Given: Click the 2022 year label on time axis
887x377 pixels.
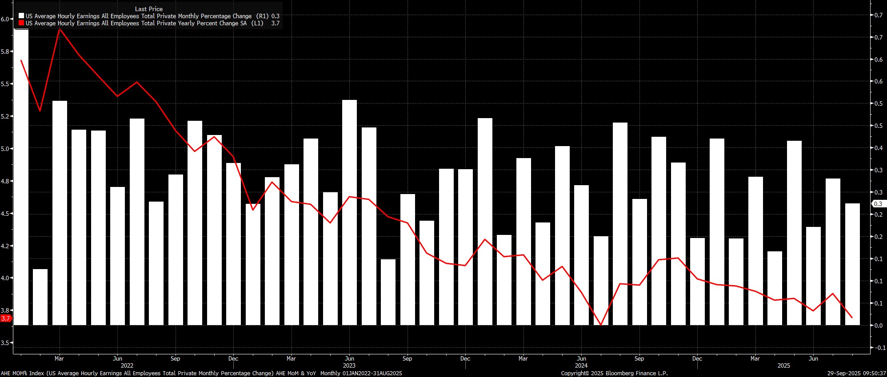Looking at the screenshot, I should tap(127, 365).
